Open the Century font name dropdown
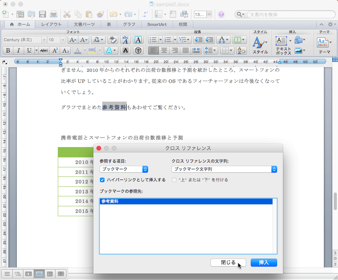338x280 pixels. [44, 40]
